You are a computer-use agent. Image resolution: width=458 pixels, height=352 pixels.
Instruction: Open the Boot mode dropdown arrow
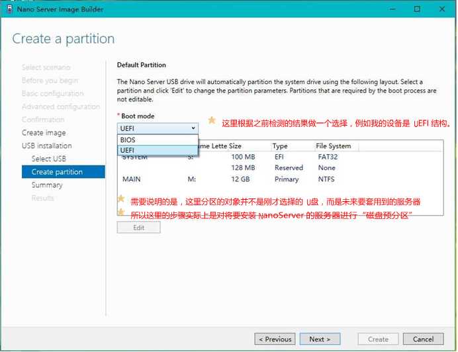tap(193, 128)
